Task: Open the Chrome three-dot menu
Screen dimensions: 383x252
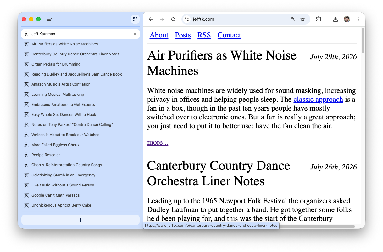Action: (358, 19)
